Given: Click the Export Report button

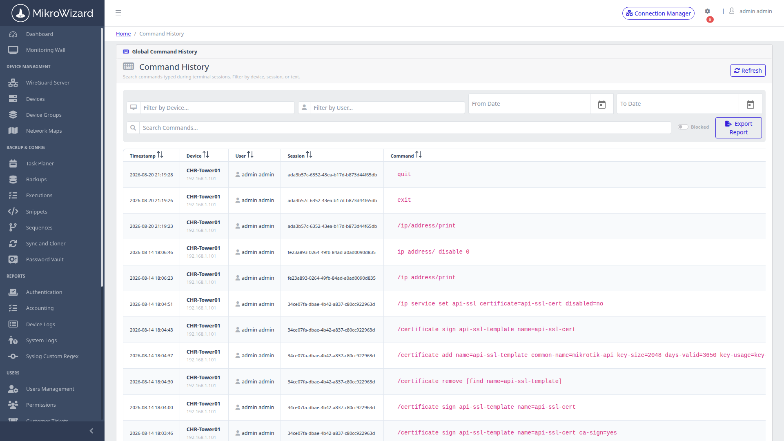Looking at the screenshot, I should tap(738, 128).
